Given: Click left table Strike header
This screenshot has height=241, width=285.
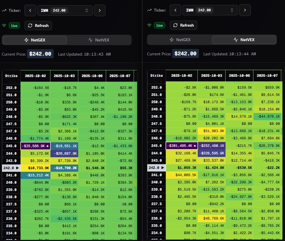Looking at the screenshot, I should [x=11, y=76].
